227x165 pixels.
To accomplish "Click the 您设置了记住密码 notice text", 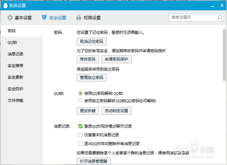I will 110,32.
